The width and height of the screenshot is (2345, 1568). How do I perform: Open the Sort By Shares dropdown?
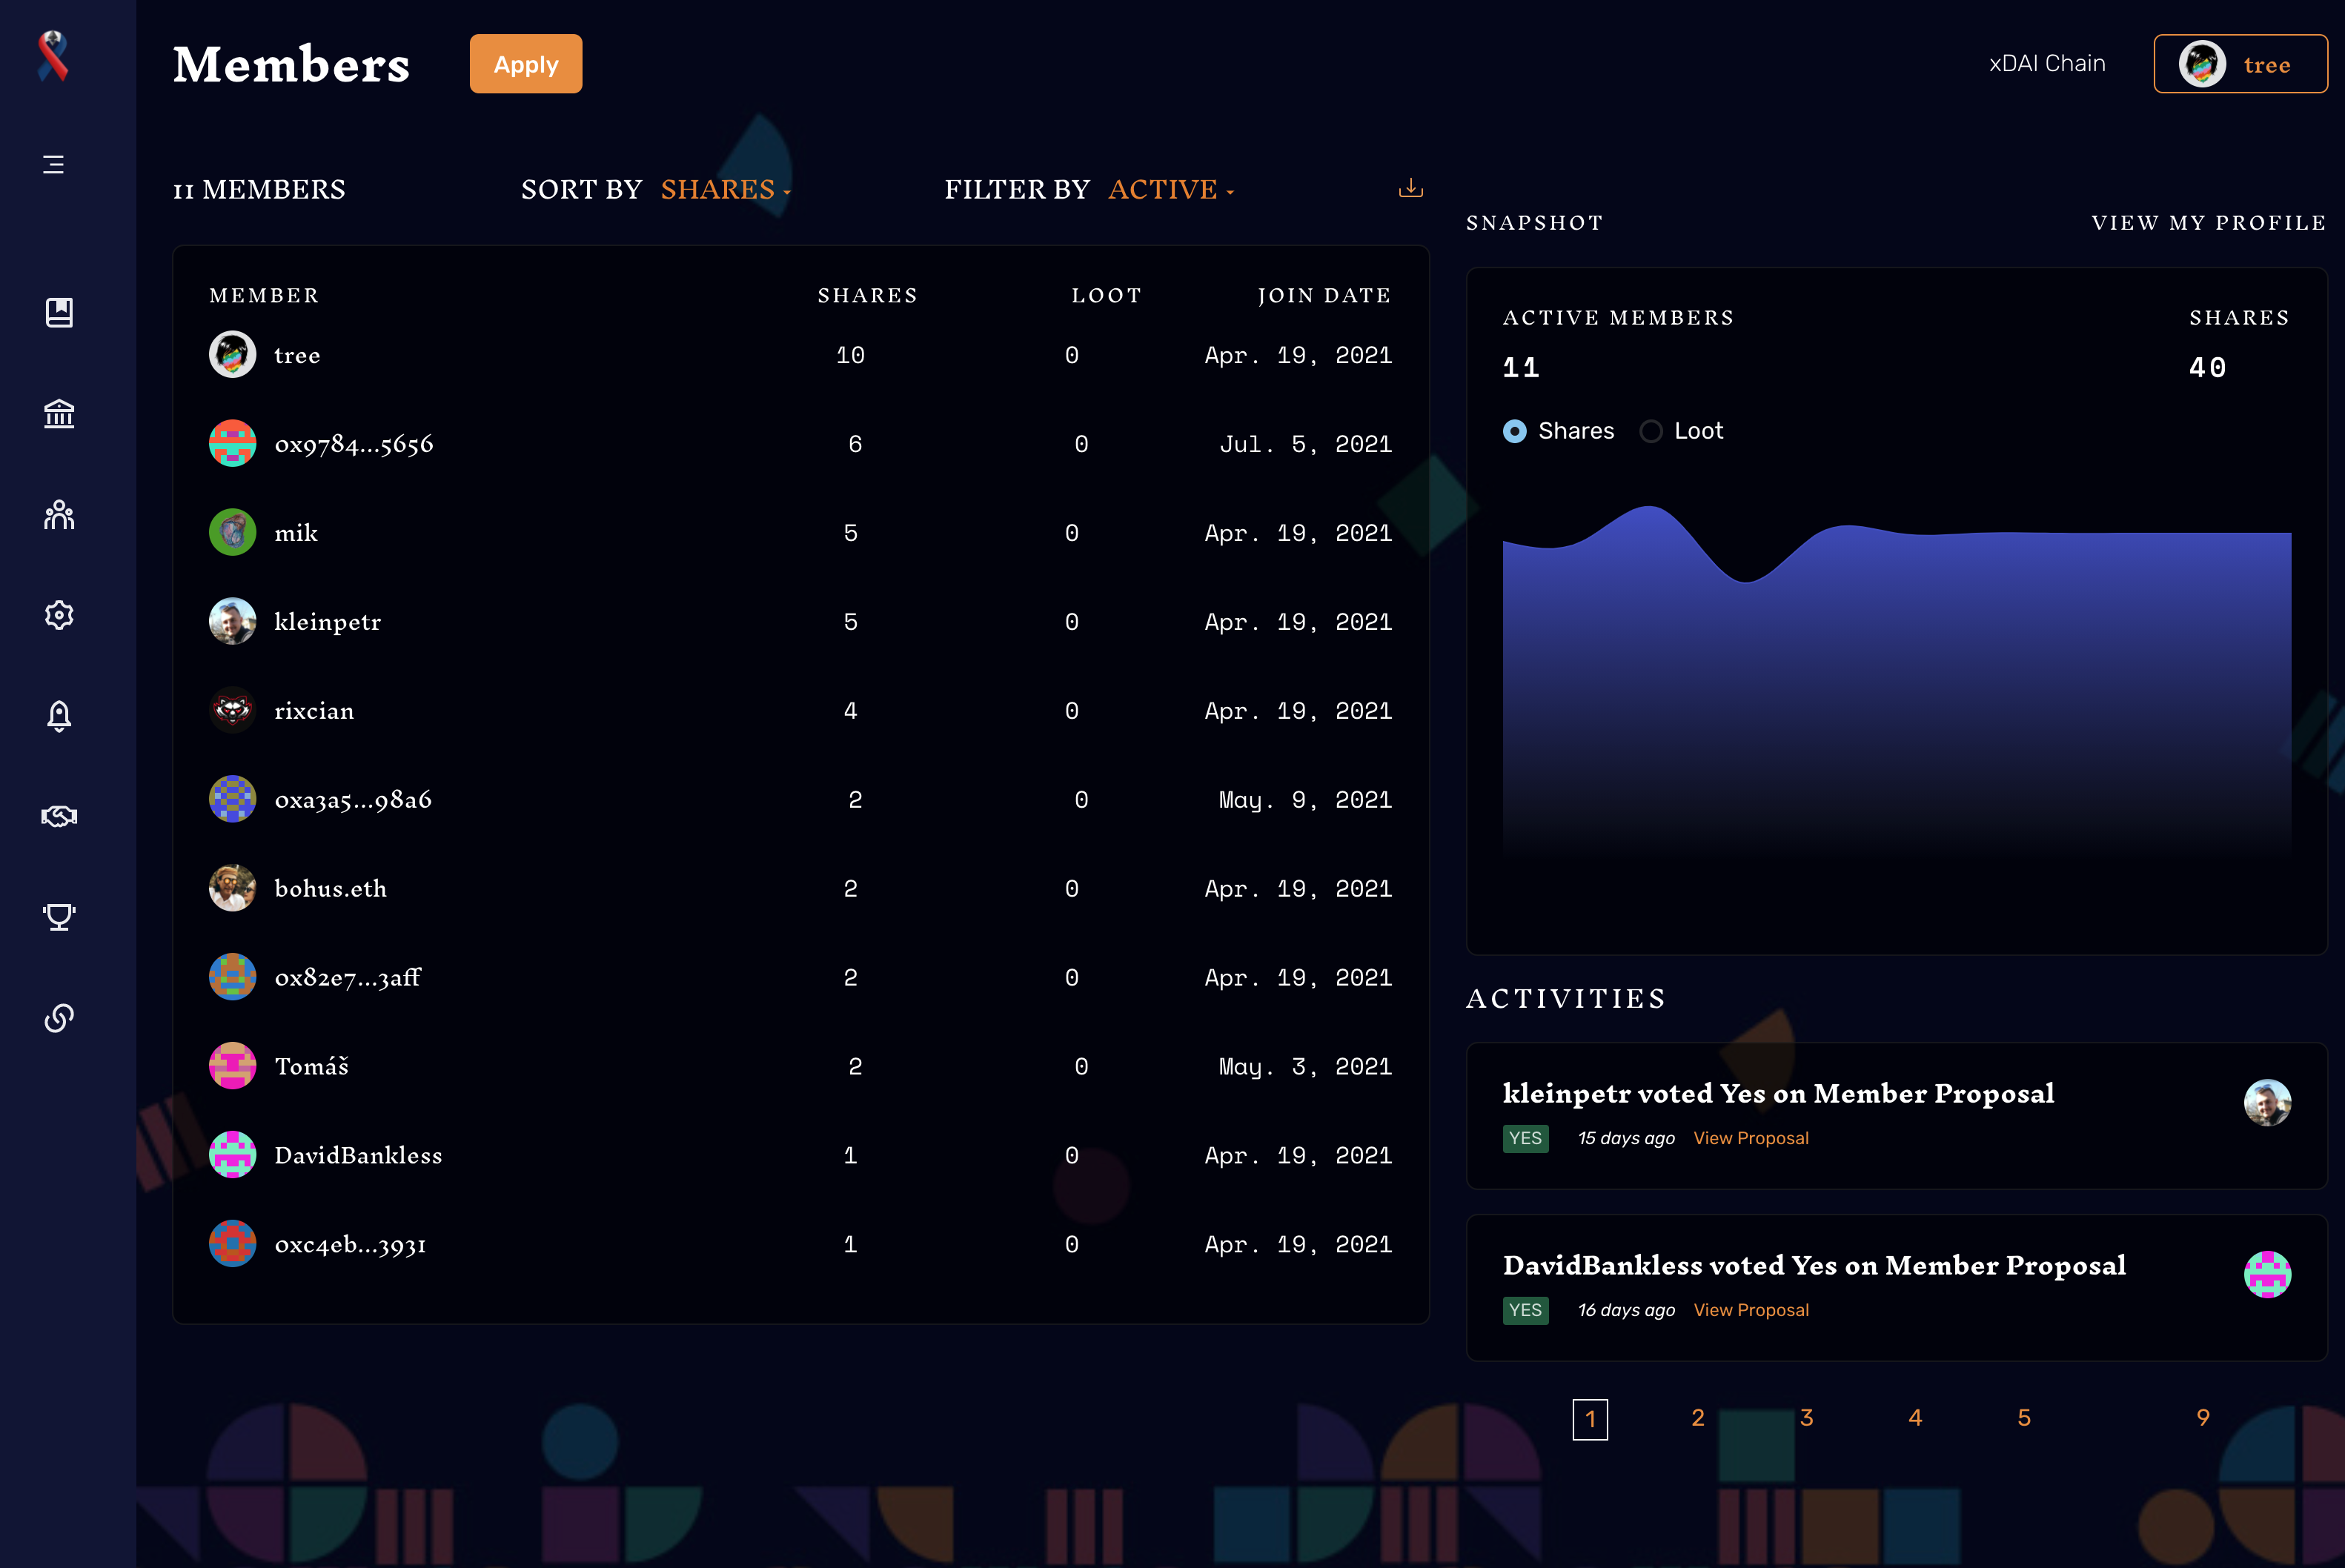click(x=725, y=189)
